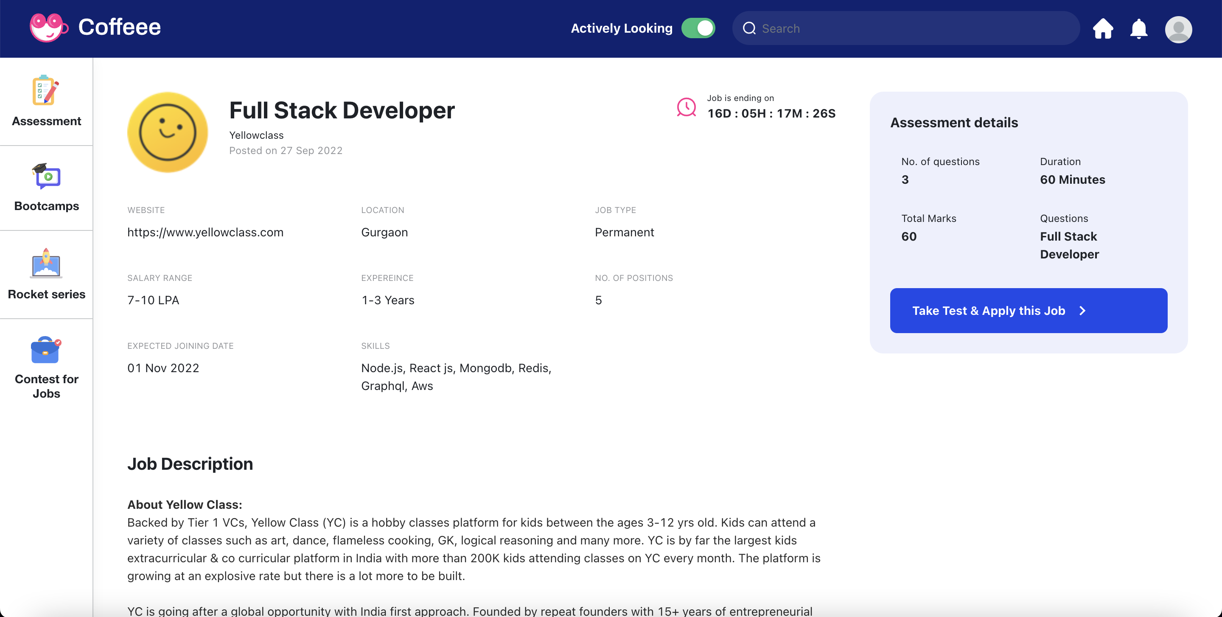Click the Total Marks value 60
The width and height of the screenshot is (1222, 617).
point(909,237)
